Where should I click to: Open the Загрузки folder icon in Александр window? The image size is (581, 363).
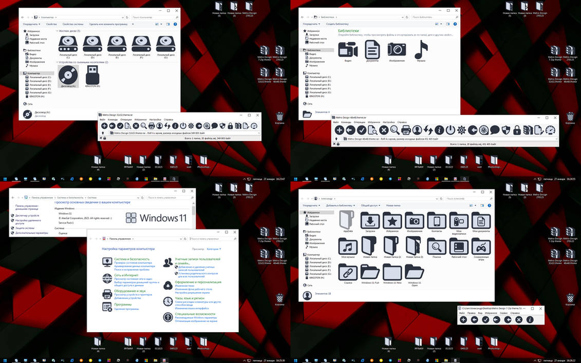point(370,221)
